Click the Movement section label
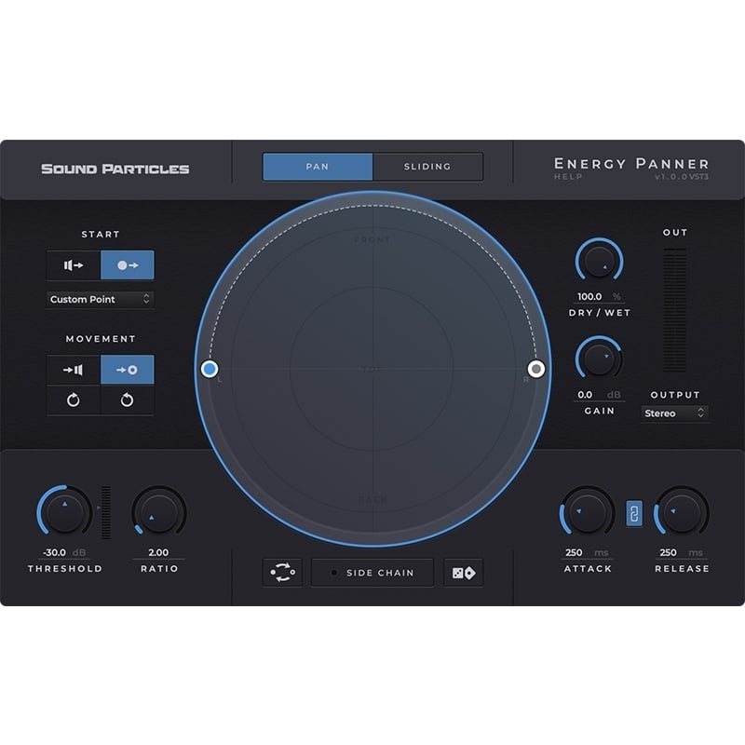 101,339
